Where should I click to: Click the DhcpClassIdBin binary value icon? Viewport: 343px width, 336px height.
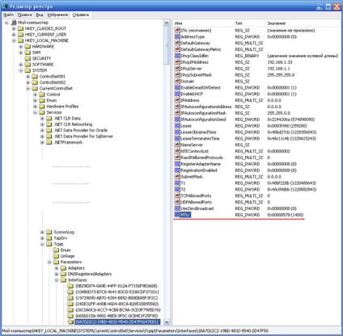click(x=177, y=56)
